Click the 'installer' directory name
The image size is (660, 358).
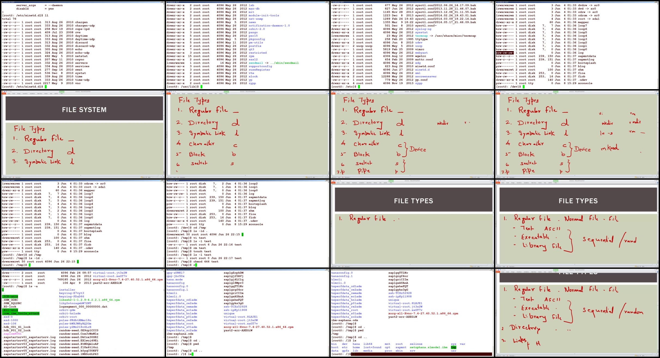point(67,290)
